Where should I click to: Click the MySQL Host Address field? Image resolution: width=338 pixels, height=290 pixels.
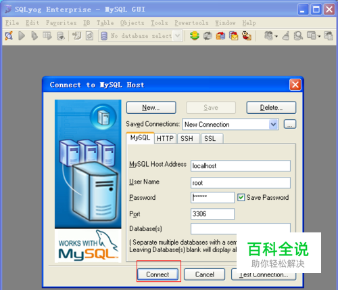coord(241,166)
